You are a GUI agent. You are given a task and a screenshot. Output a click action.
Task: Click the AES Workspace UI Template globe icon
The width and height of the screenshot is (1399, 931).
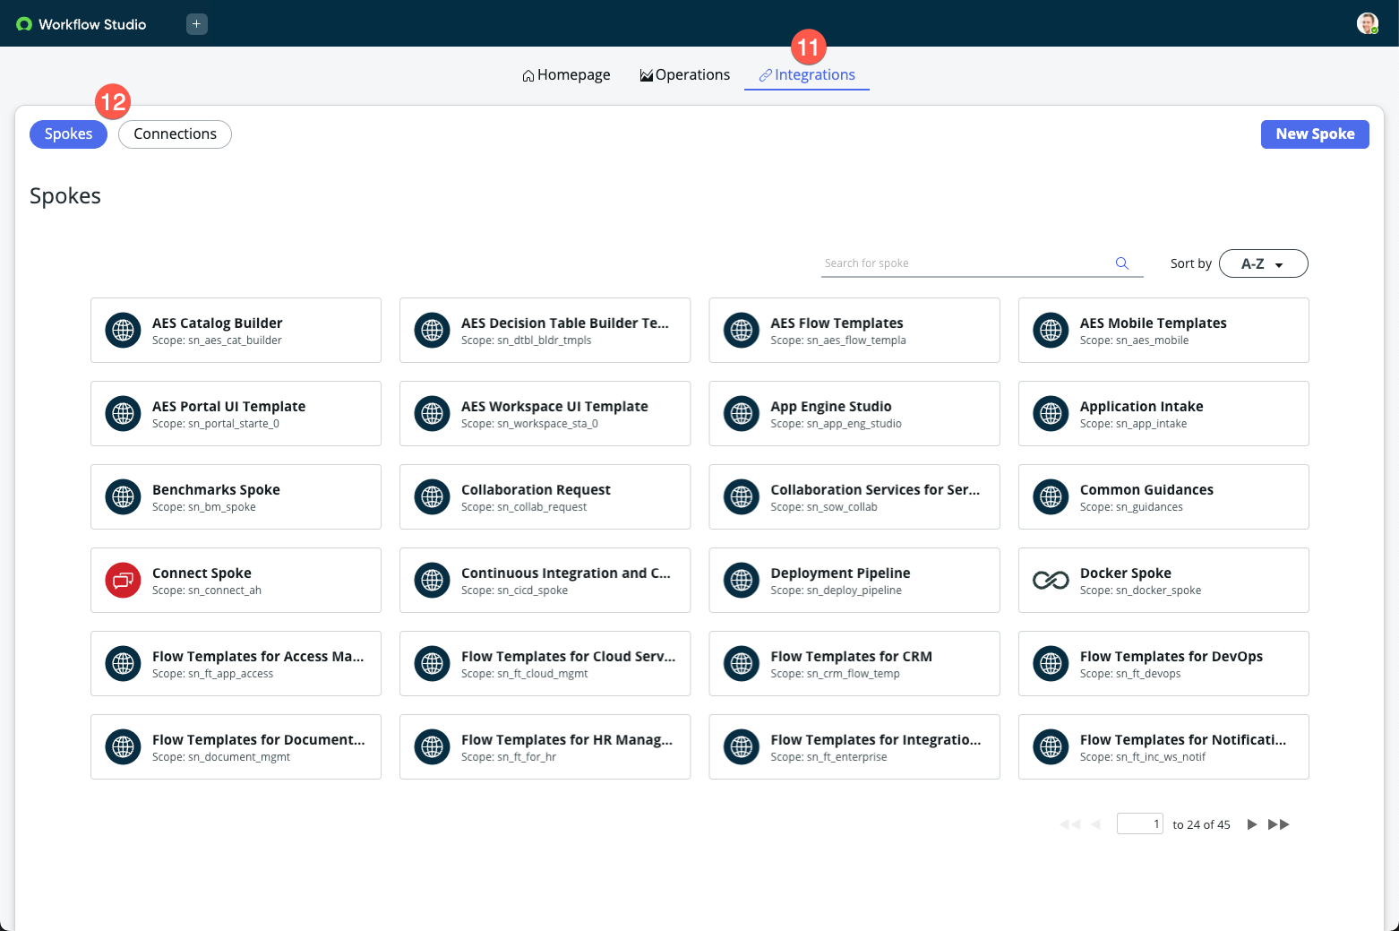(433, 414)
